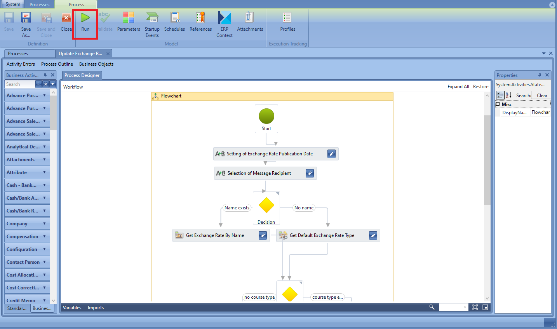557x329 pixels.
Task: Click the search magnifier in Business Activities panel
Action: pyautogui.click(x=38, y=84)
